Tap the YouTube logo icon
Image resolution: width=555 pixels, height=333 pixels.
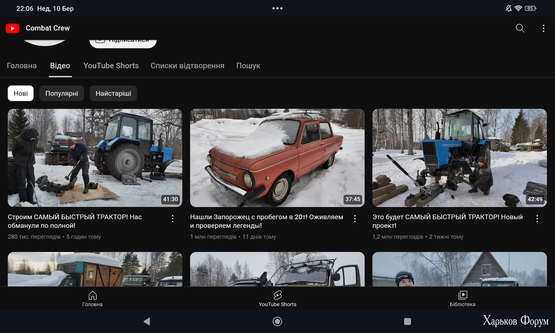click(12, 28)
